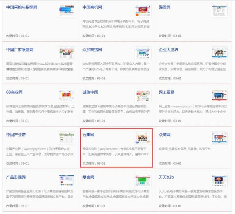Click the 网上贸易 wsmaoyi.com description
The width and height of the screenshot is (235, 214).
click(x=193, y=109)
